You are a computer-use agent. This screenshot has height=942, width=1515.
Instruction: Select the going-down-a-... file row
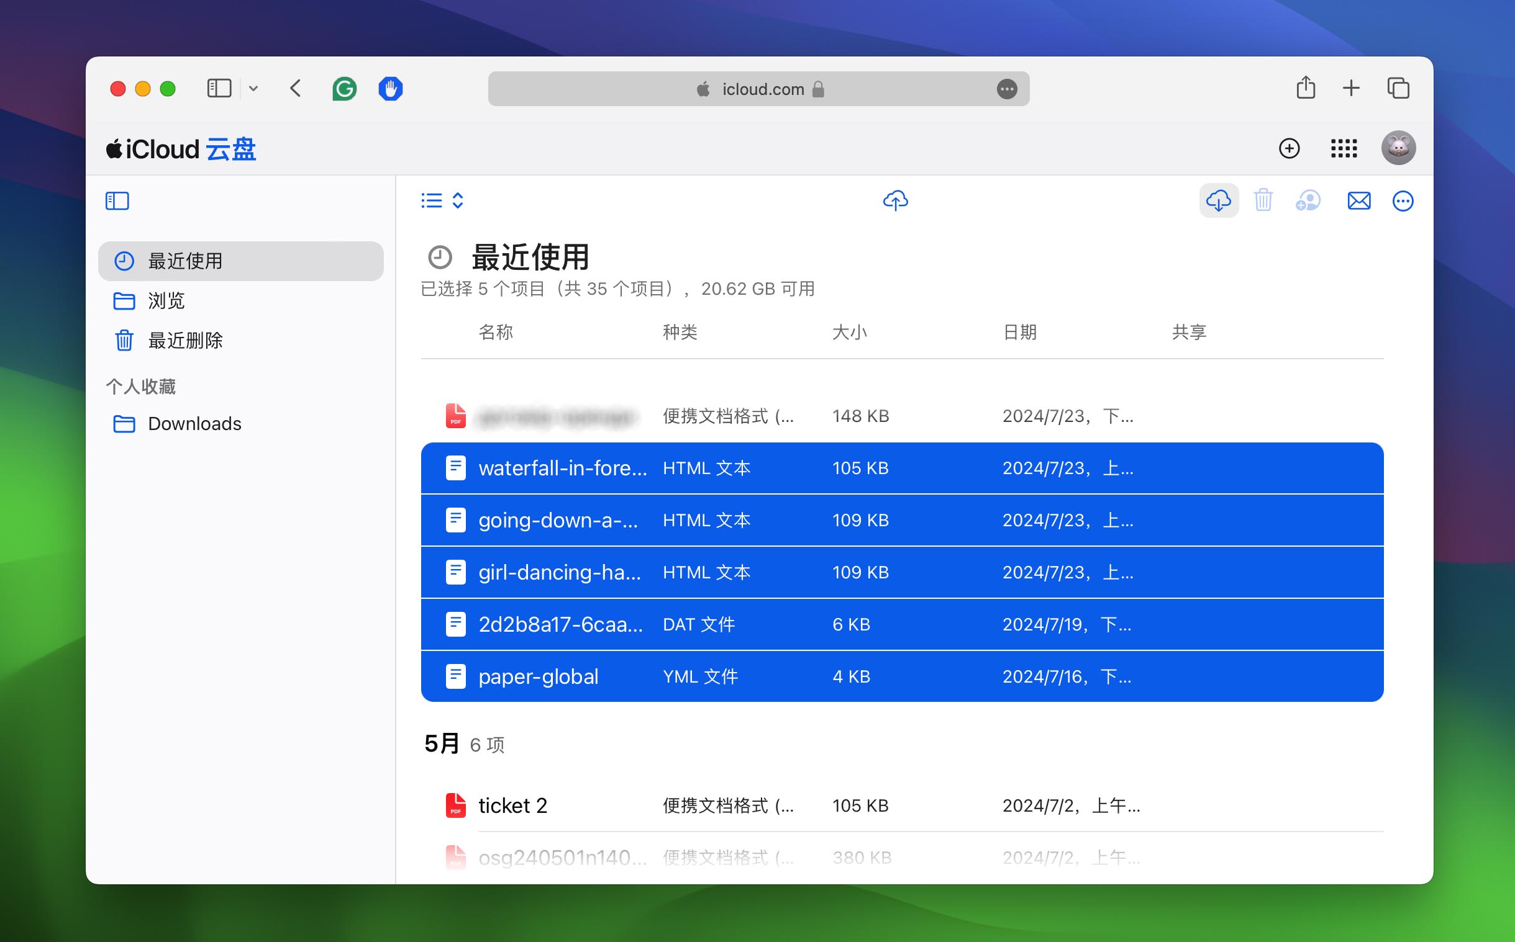(902, 520)
